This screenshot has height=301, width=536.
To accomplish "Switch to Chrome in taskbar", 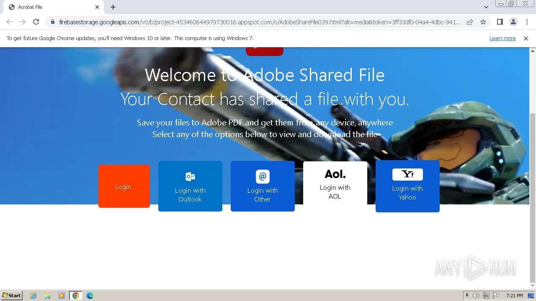I will (x=76, y=296).
